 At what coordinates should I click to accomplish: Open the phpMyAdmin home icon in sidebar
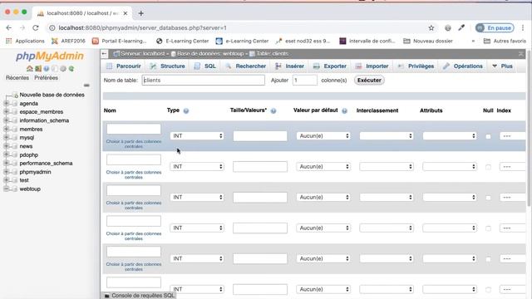[x=30, y=68]
